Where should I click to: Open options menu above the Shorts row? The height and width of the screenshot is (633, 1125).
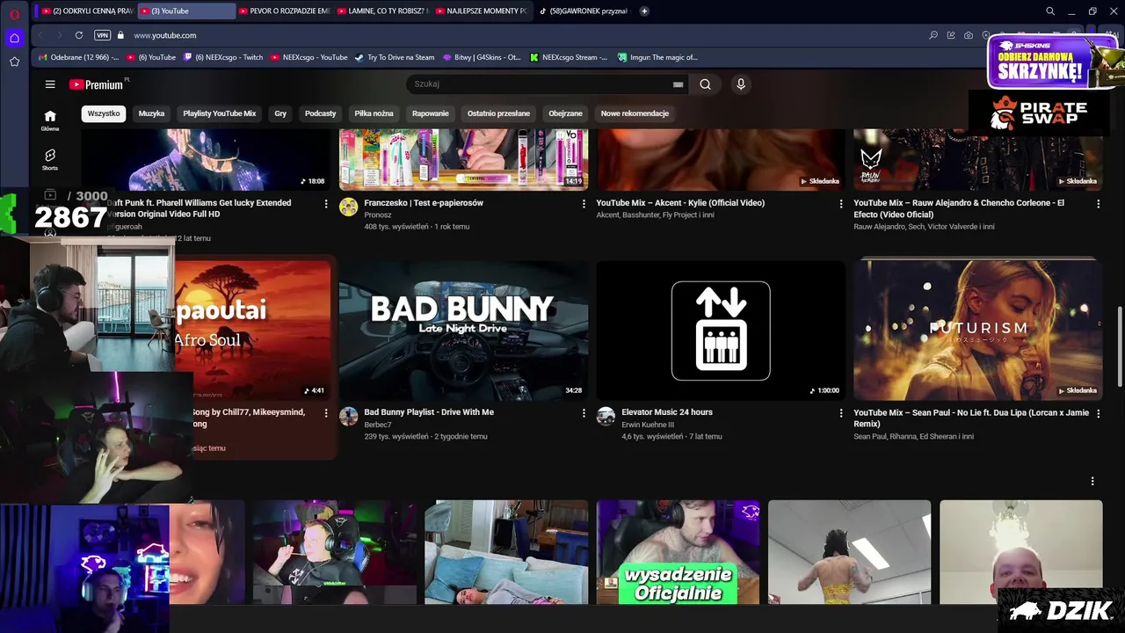pos(1092,481)
